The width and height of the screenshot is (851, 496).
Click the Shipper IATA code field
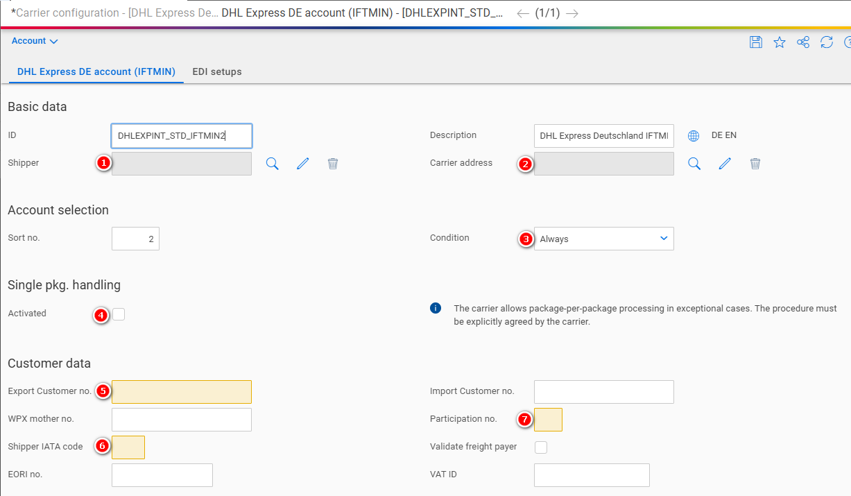coord(128,447)
